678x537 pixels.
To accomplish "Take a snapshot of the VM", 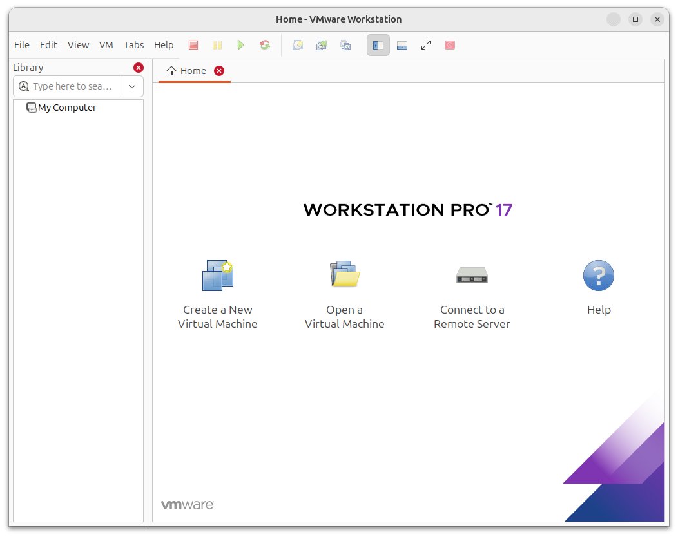I will 298,45.
